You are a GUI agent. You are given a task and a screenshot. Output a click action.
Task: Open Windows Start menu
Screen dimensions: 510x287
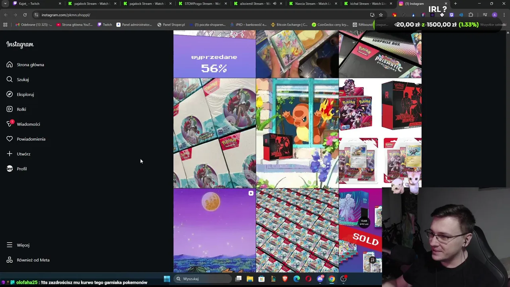(x=167, y=279)
